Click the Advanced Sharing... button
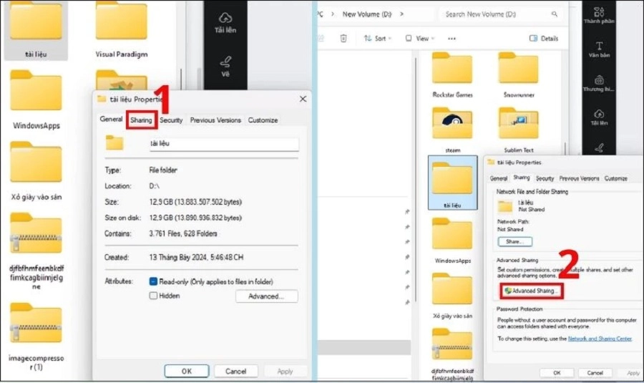The width and height of the screenshot is (644, 383). point(531,291)
